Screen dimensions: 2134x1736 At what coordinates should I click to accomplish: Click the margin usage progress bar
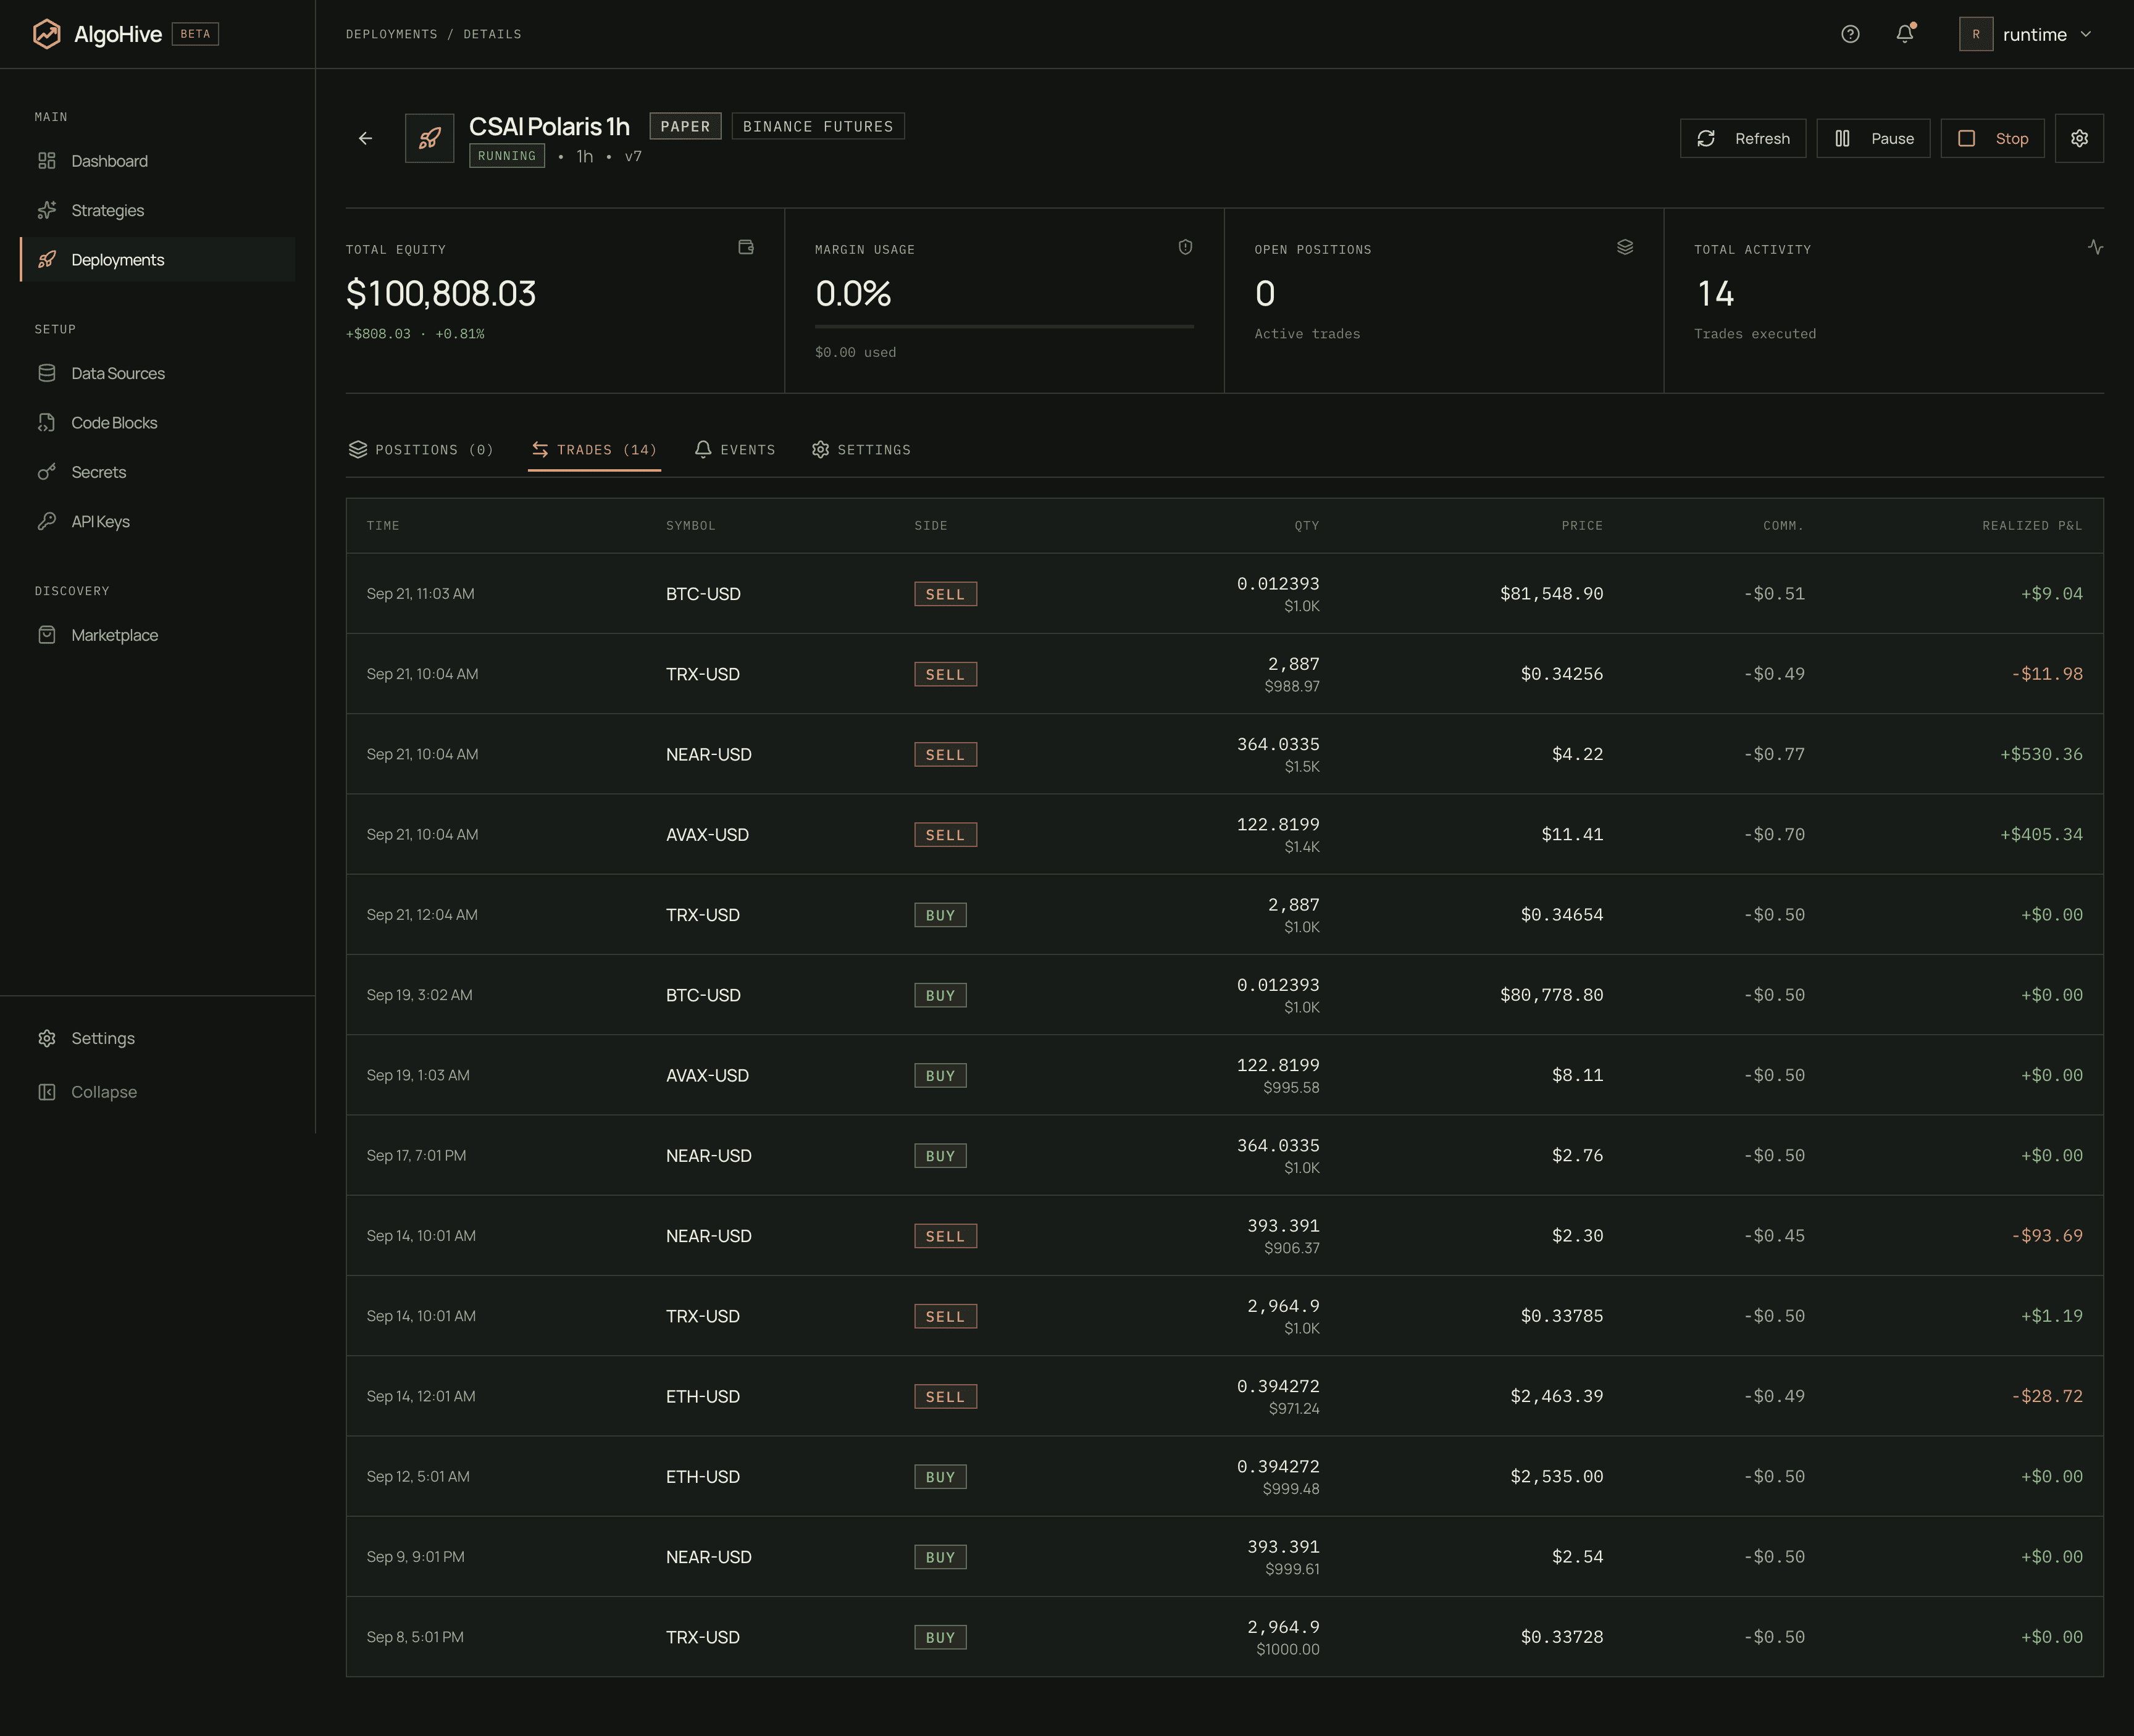pos(1004,326)
